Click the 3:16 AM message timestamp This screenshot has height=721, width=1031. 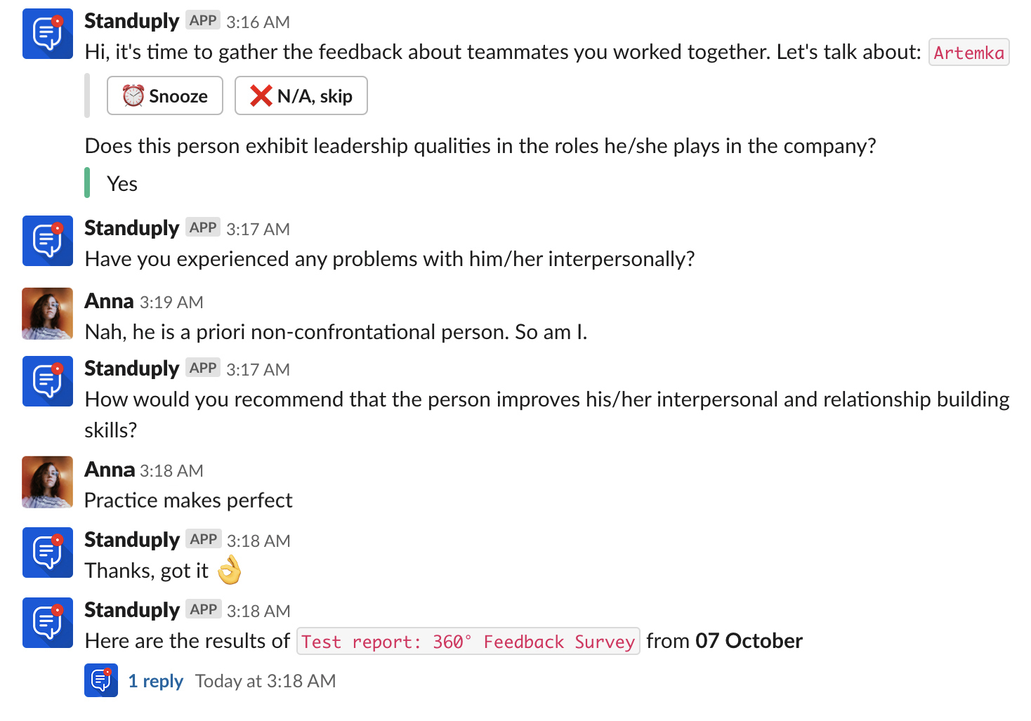258,22
